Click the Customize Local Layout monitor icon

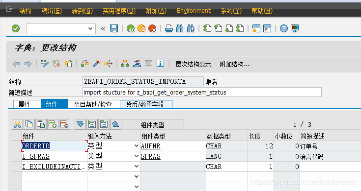(295, 29)
